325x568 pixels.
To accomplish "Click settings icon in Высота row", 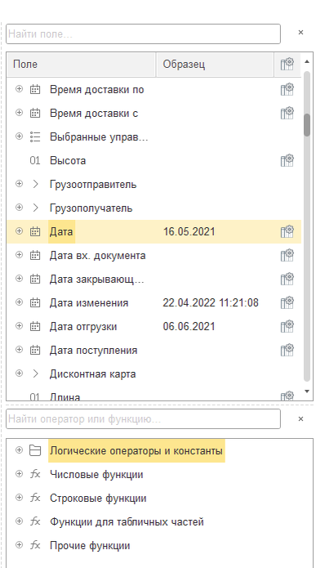I will pos(287,160).
